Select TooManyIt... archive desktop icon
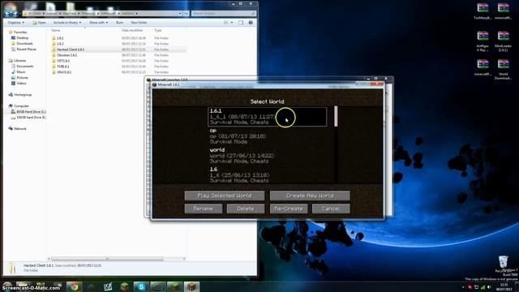The image size is (519, 292). (483, 11)
